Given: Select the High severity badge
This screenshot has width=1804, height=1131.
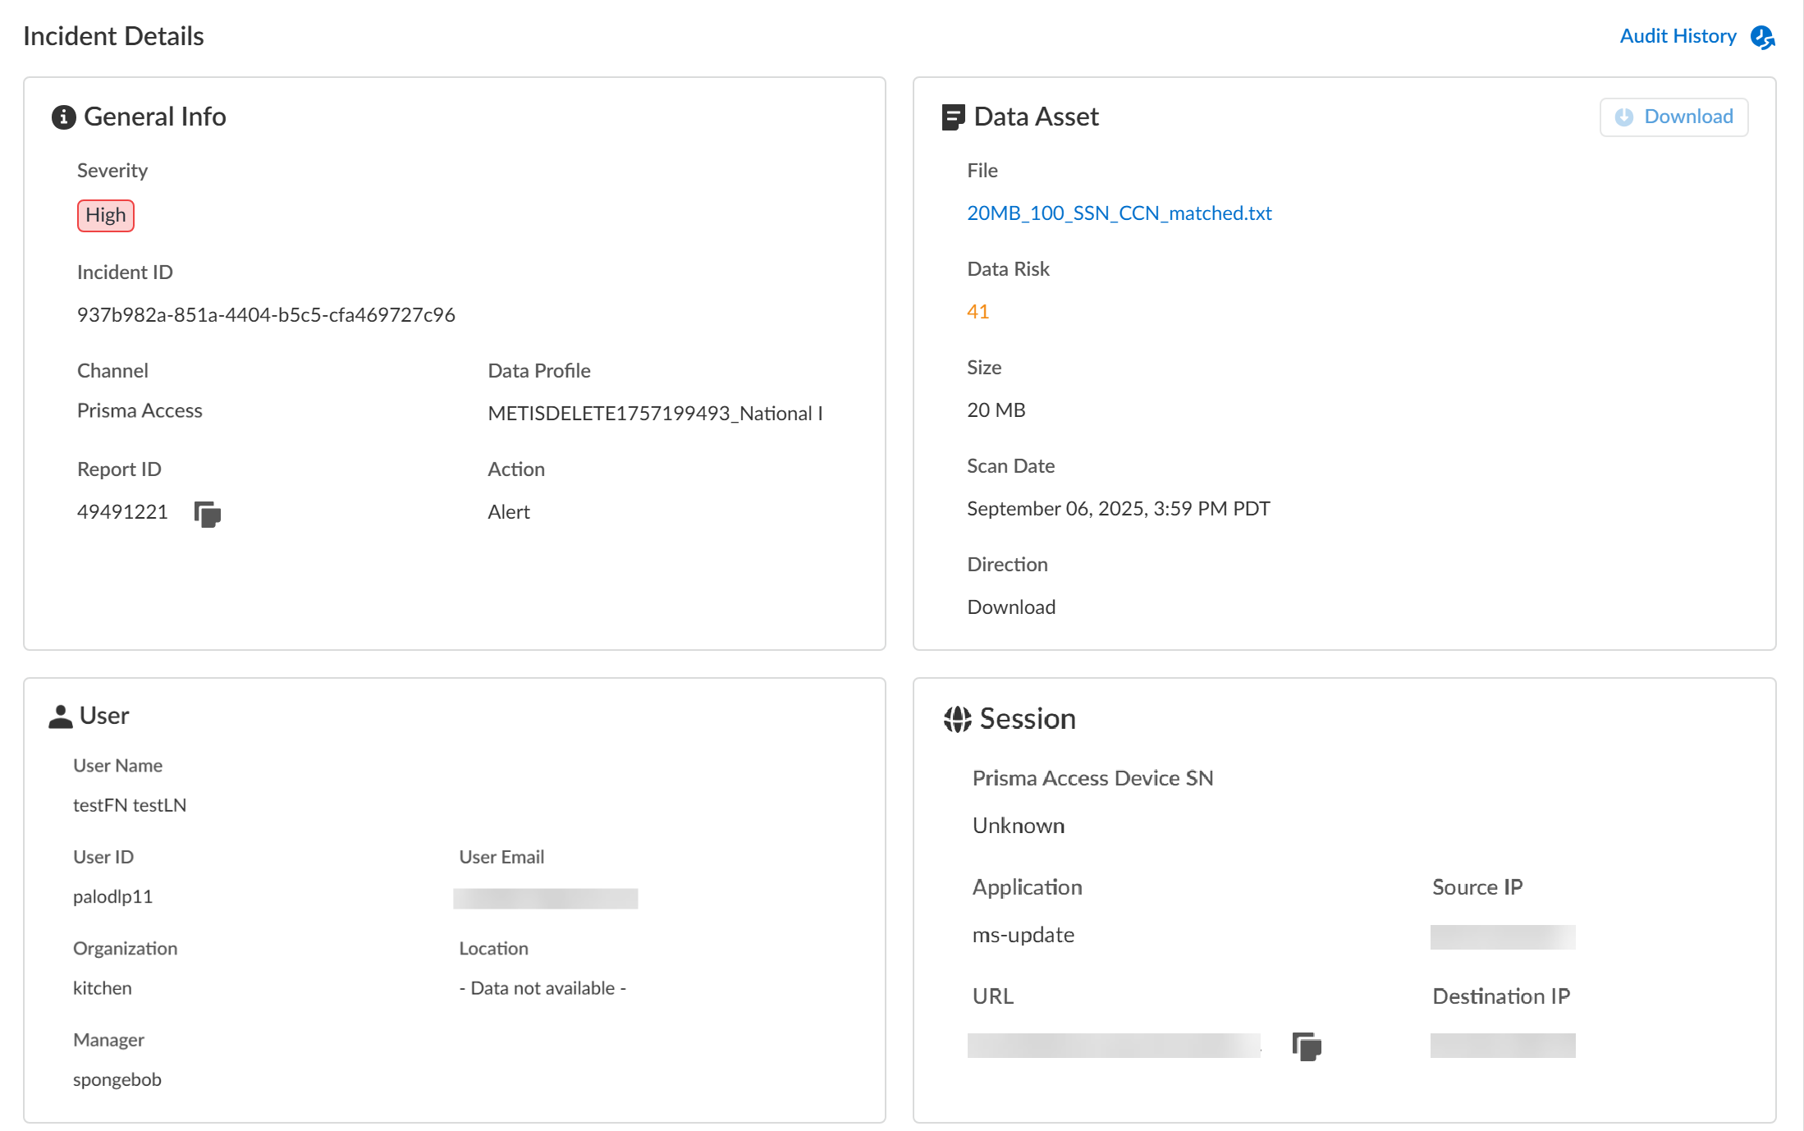Looking at the screenshot, I should tap(105, 215).
